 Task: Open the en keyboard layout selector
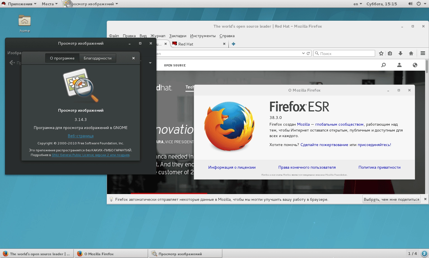pyautogui.click(x=357, y=4)
